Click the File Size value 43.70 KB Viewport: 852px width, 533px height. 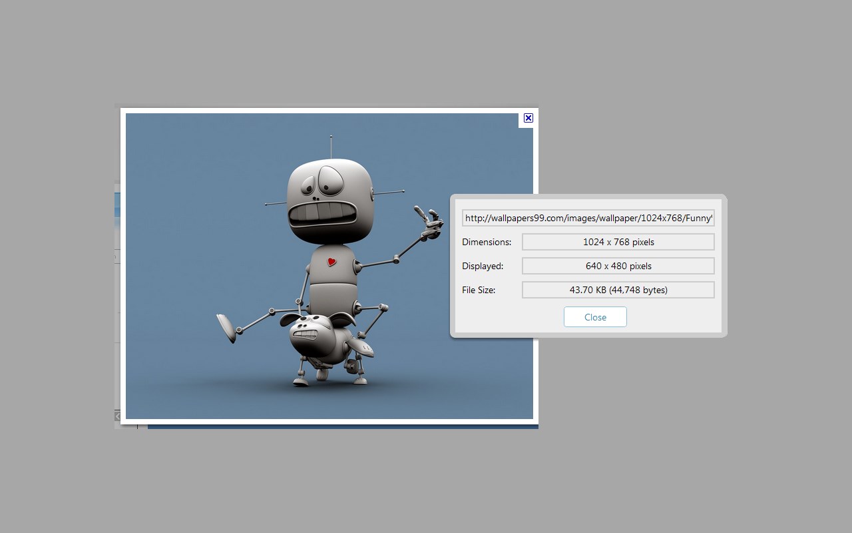(618, 290)
